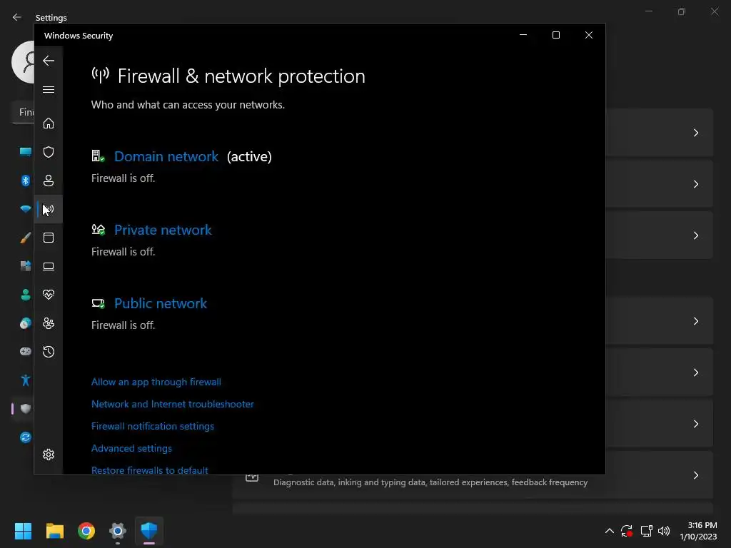Expand the hamburger navigation menu
The image size is (731, 548).
coord(49,89)
